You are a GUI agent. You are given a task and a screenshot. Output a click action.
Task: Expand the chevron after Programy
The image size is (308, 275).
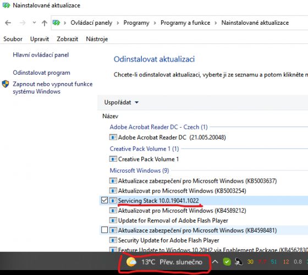click(x=155, y=23)
